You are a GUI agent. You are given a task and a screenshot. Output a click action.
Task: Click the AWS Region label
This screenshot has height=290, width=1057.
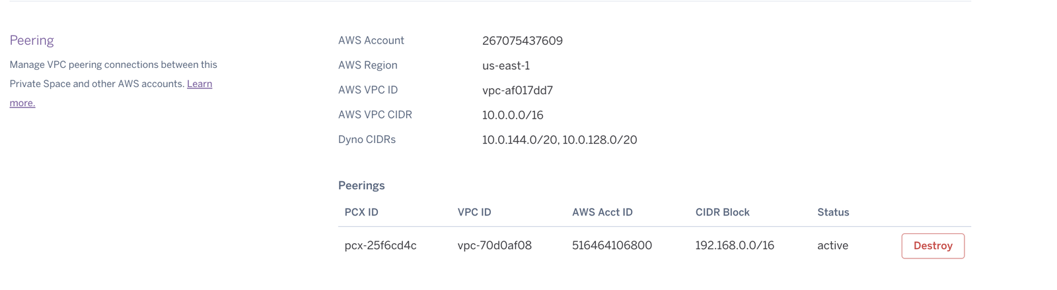tap(367, 65)
